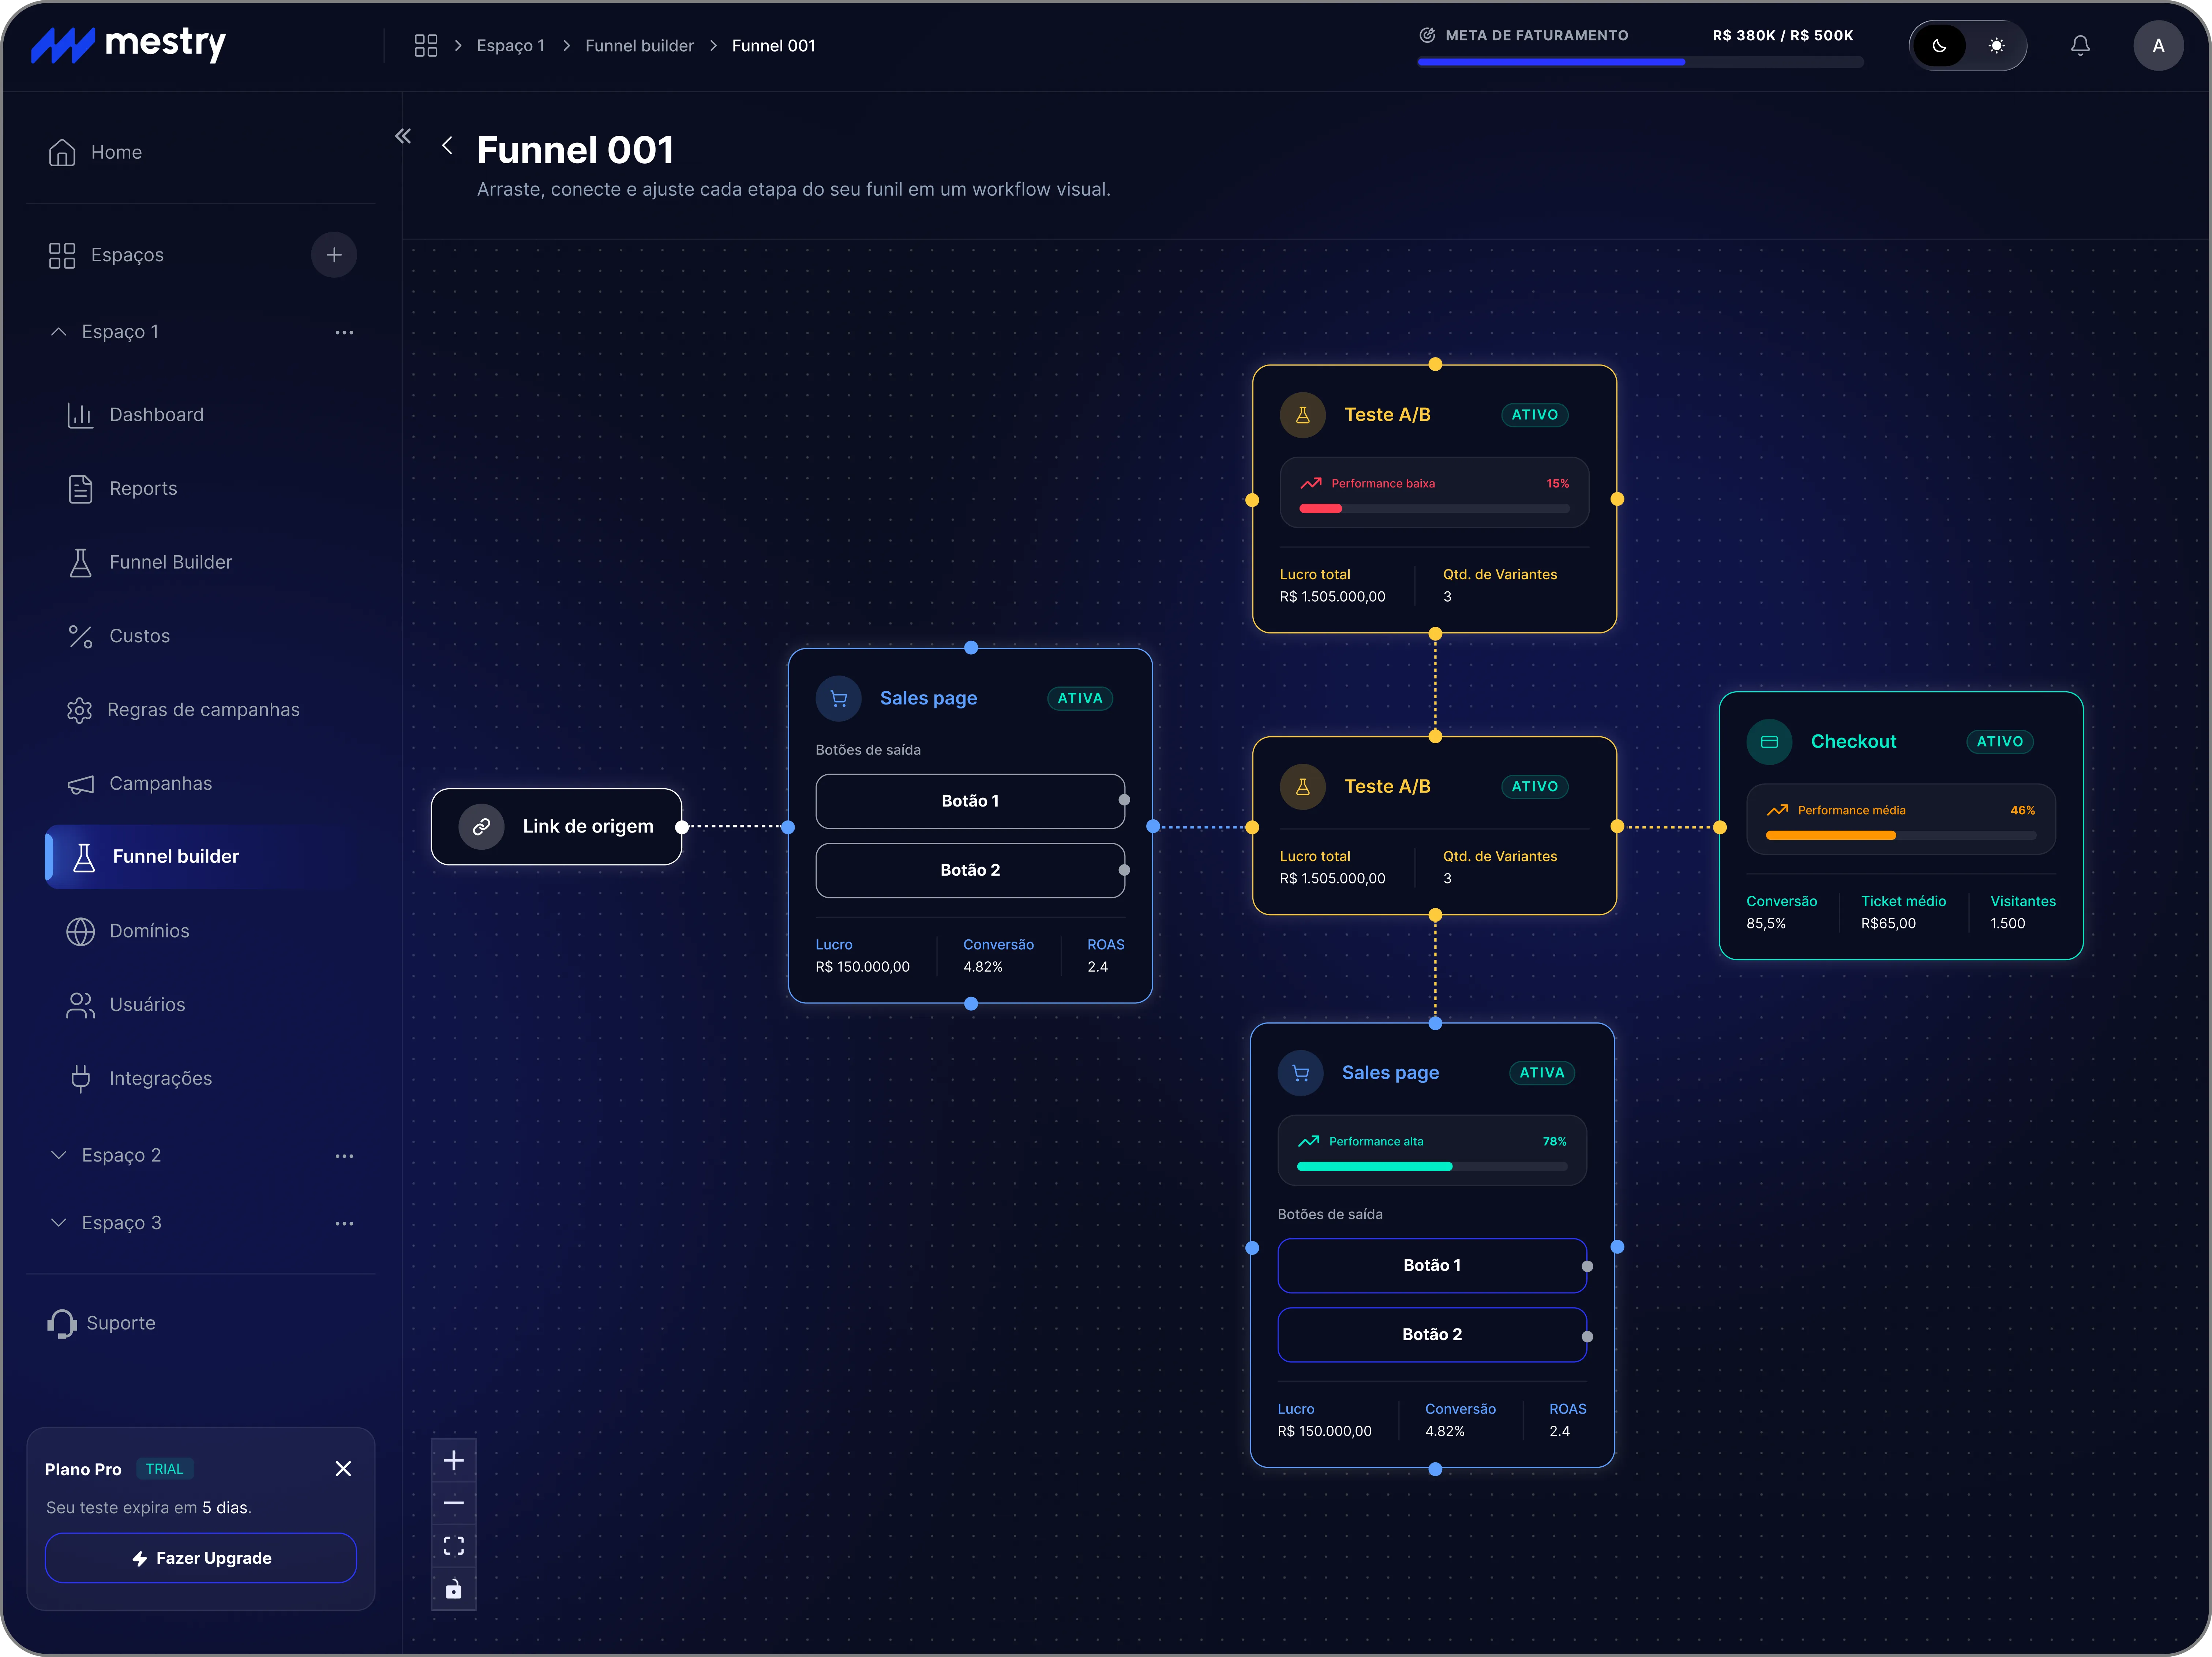Switch to light mode sun toggle
This screenshot has height=1657, width=2212.
point(1996,46)
